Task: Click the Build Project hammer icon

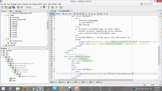Action: tap(49, 7)
